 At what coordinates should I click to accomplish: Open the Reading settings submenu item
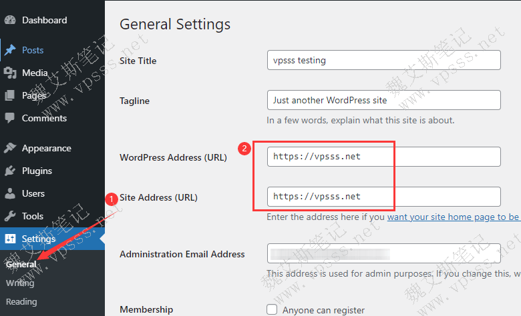21,301
